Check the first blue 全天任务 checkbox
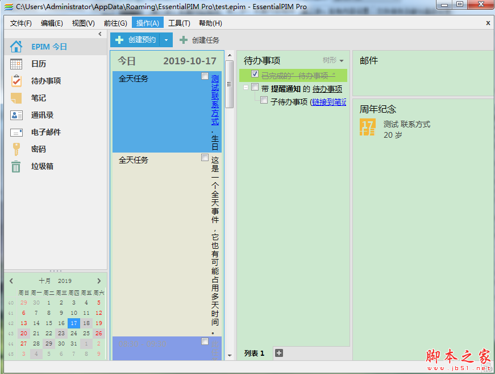Image resolution: width=495 pixels, height=374 pixels. pyautogui.click(x=205, y=76)
